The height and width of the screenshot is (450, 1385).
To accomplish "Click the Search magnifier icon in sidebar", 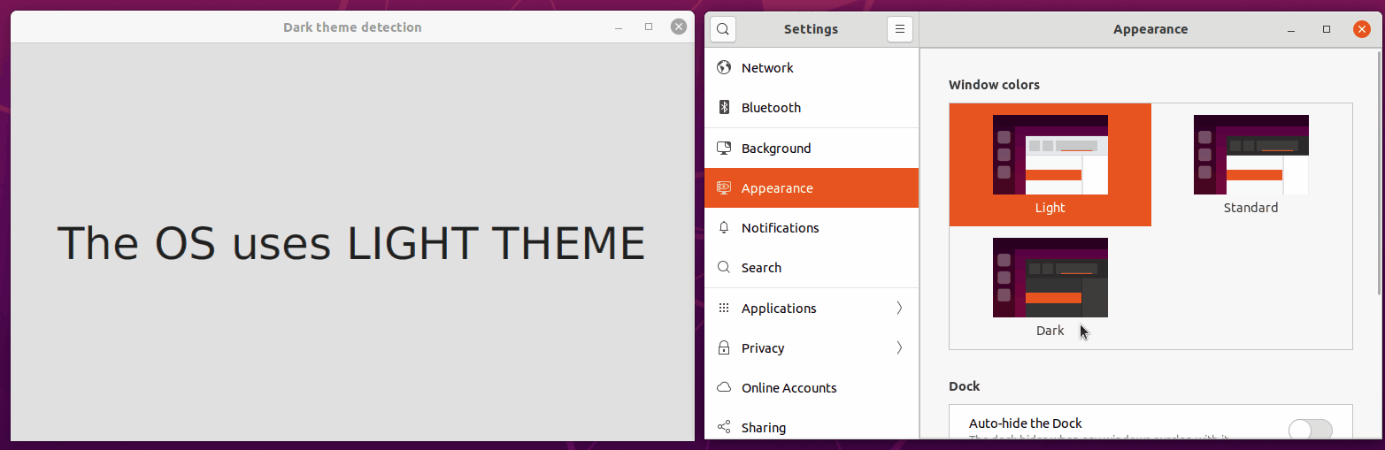I will (x=724, y=268).
